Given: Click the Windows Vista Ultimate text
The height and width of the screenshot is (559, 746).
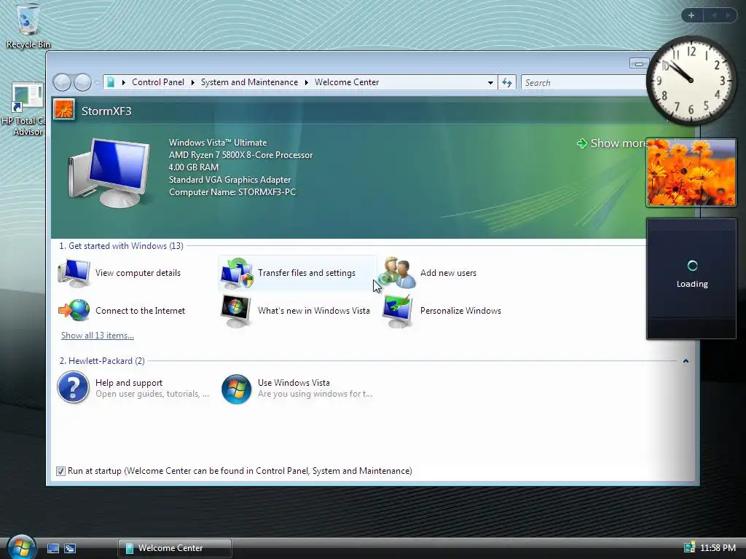Looking at the screenshot, I should (x=218, y=143).
